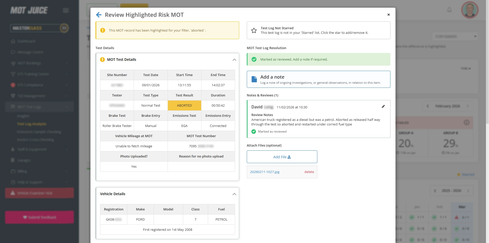Toggle the sidebar using the hamburger menu icon
The image size is (489, 243).
tap(65, 10)
